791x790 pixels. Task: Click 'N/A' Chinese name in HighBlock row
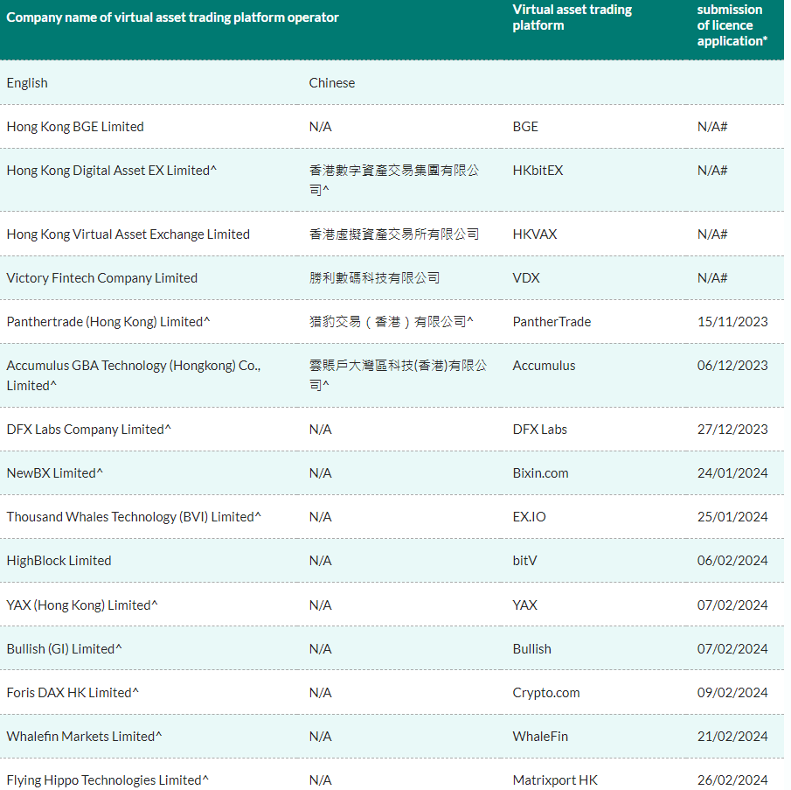tap(321, 561)
